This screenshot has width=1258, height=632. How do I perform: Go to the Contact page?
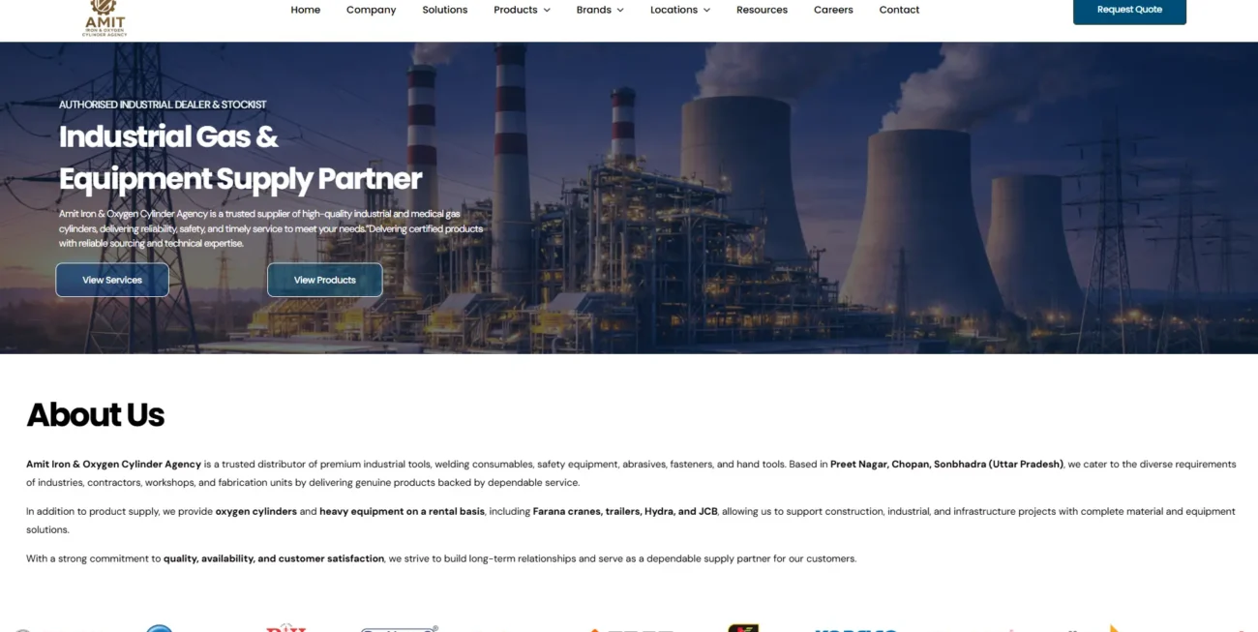(x=899, y=10)
